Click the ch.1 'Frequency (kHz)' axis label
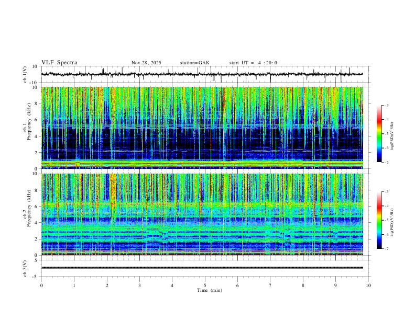The width and height of the screenshot is (415, 320). pyautogui.click(x=29, y=122)
